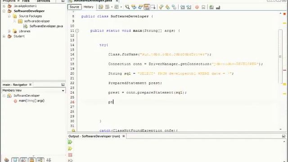Screen dimensions: 288x162
Task: Click Toggle Bookmark icon
Action: (174, 7)
